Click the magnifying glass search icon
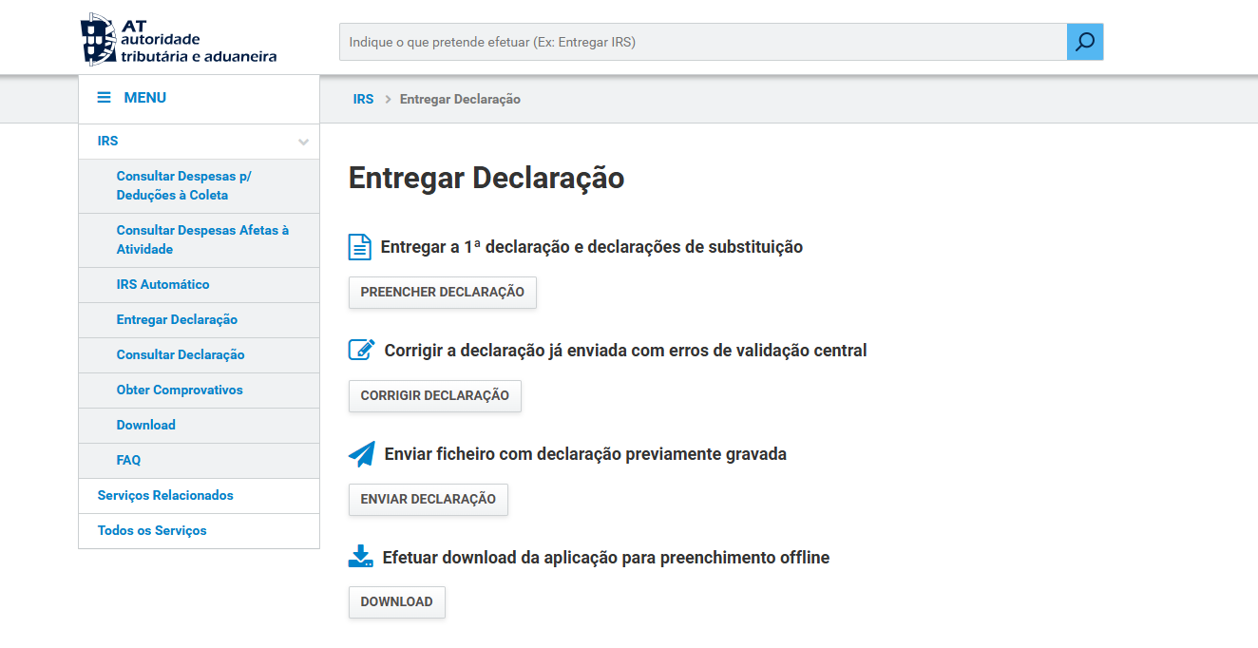 coord(1084,42)
